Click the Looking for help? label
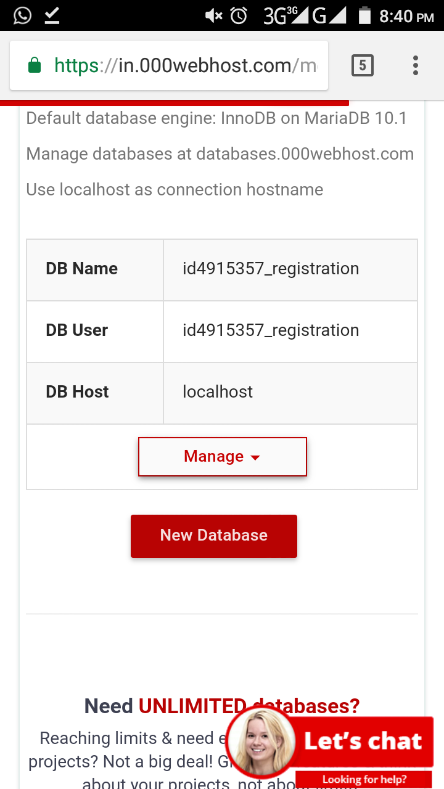Image resolution: width=444 pixels, height=789 pixels. point(364,780)
